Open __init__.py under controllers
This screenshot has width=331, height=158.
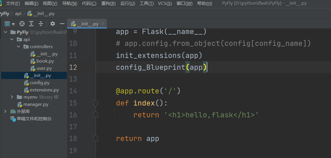[34, 54]
